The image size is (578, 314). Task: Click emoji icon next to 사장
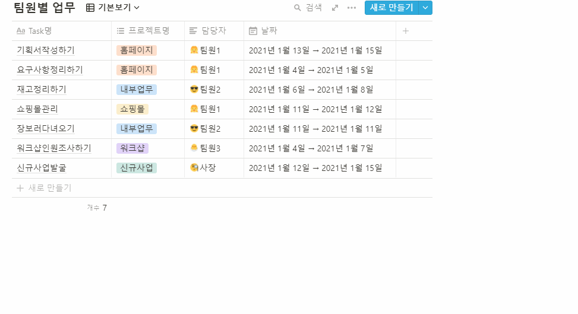[194, 167]
